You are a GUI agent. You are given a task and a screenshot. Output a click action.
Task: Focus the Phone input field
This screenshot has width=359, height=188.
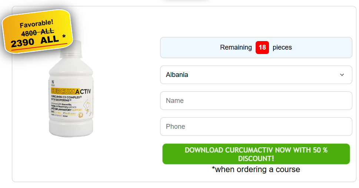tap(256, 127)
